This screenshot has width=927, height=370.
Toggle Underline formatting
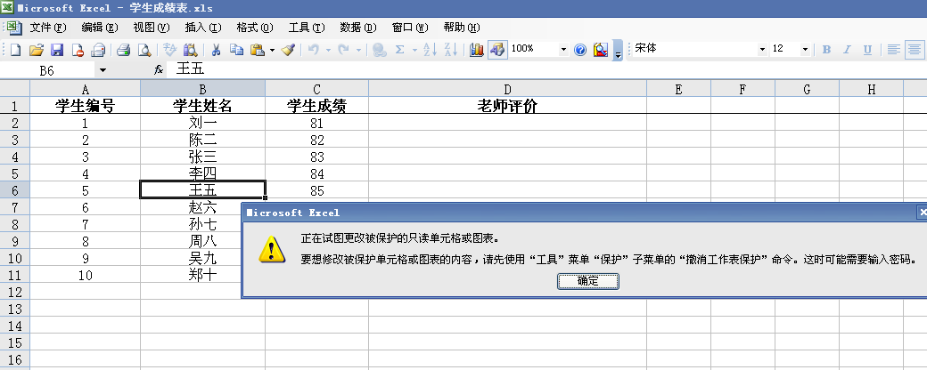pos(867,50)
